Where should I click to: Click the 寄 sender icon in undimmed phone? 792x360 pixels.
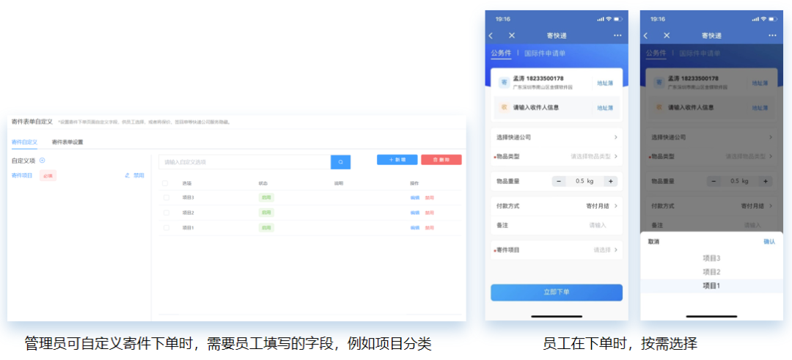point(504,82)
